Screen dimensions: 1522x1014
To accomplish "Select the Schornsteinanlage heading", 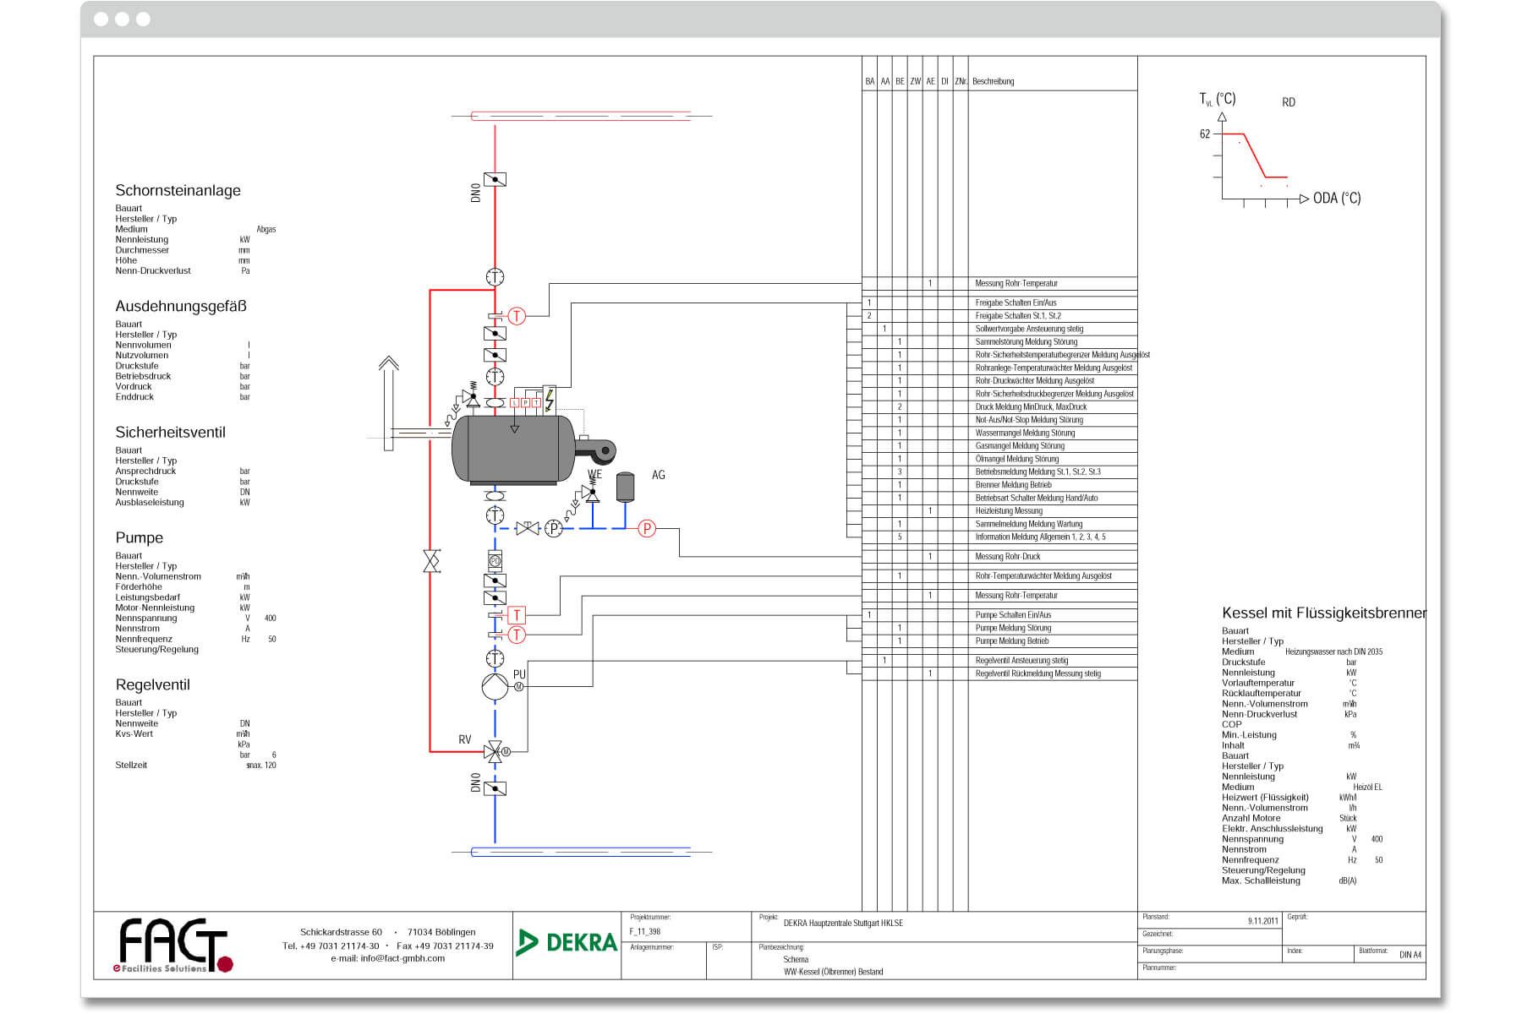I will 178,191.
